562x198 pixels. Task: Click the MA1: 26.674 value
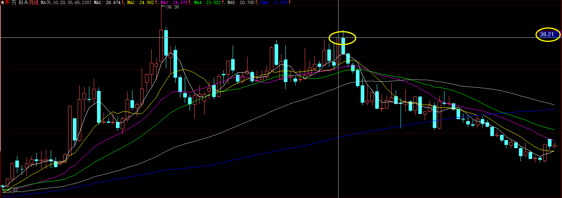pos(108,3)
